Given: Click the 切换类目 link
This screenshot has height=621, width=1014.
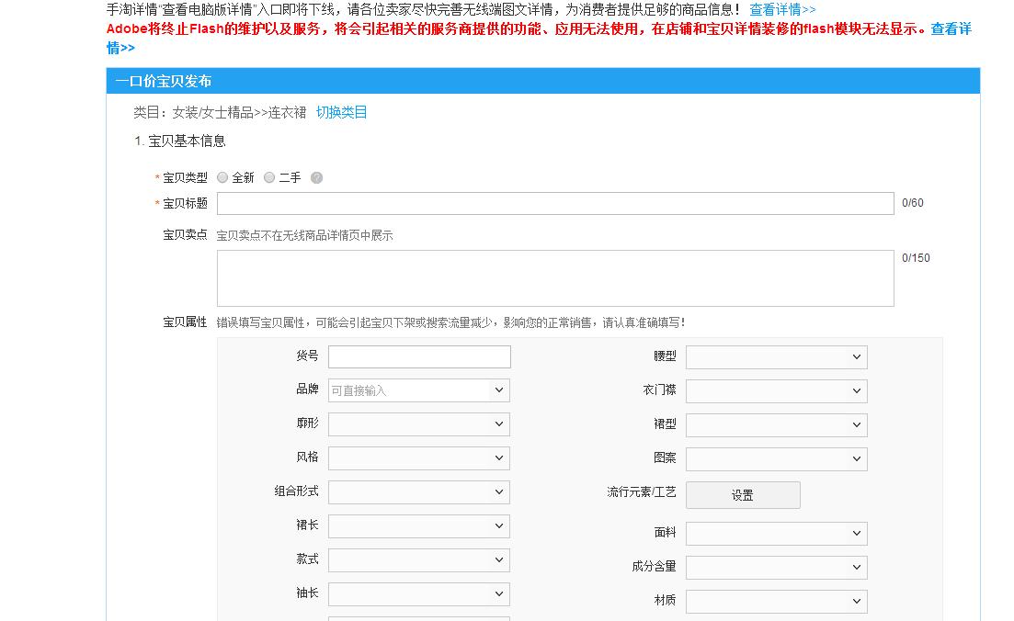Looking at the screenshot, I should 341,111.
